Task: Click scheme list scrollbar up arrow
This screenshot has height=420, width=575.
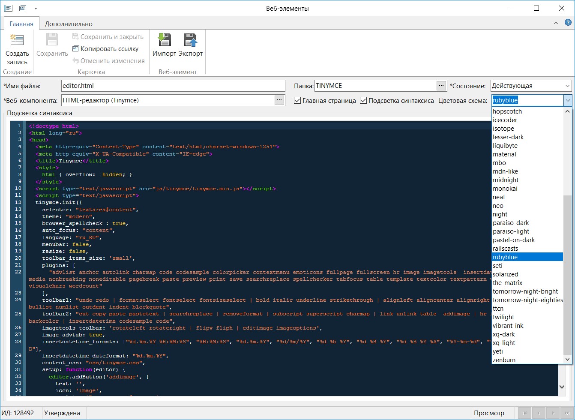Action: click(x=568, y=111)
